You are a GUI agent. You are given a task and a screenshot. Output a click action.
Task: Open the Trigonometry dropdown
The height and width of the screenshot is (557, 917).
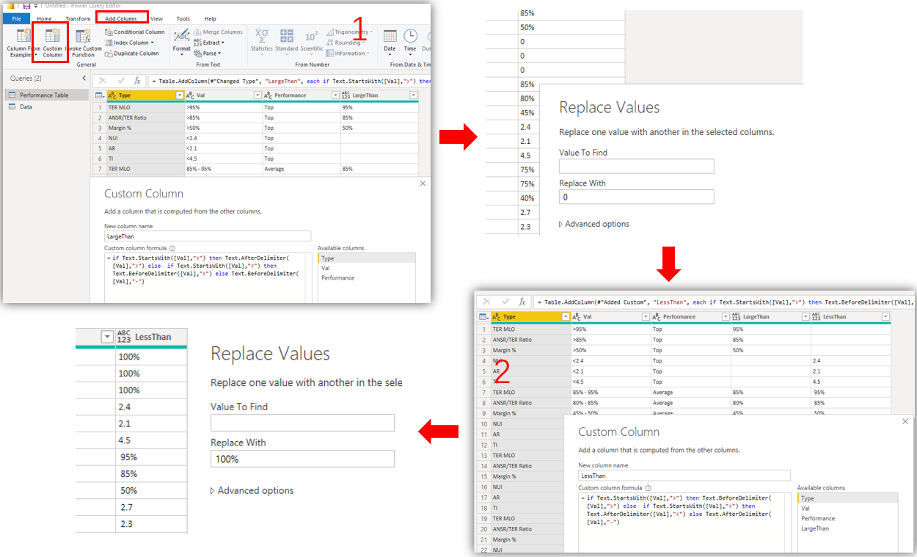point(349,32)
